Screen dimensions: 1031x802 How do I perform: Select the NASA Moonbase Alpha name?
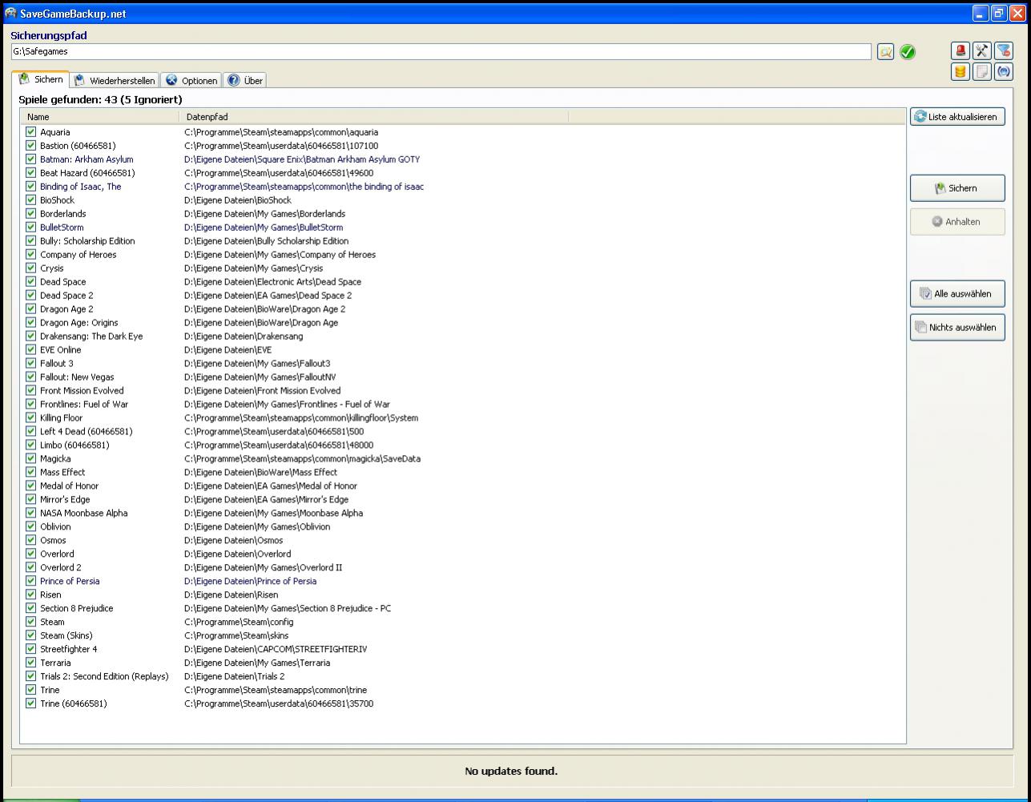click(x=84, y=514)
